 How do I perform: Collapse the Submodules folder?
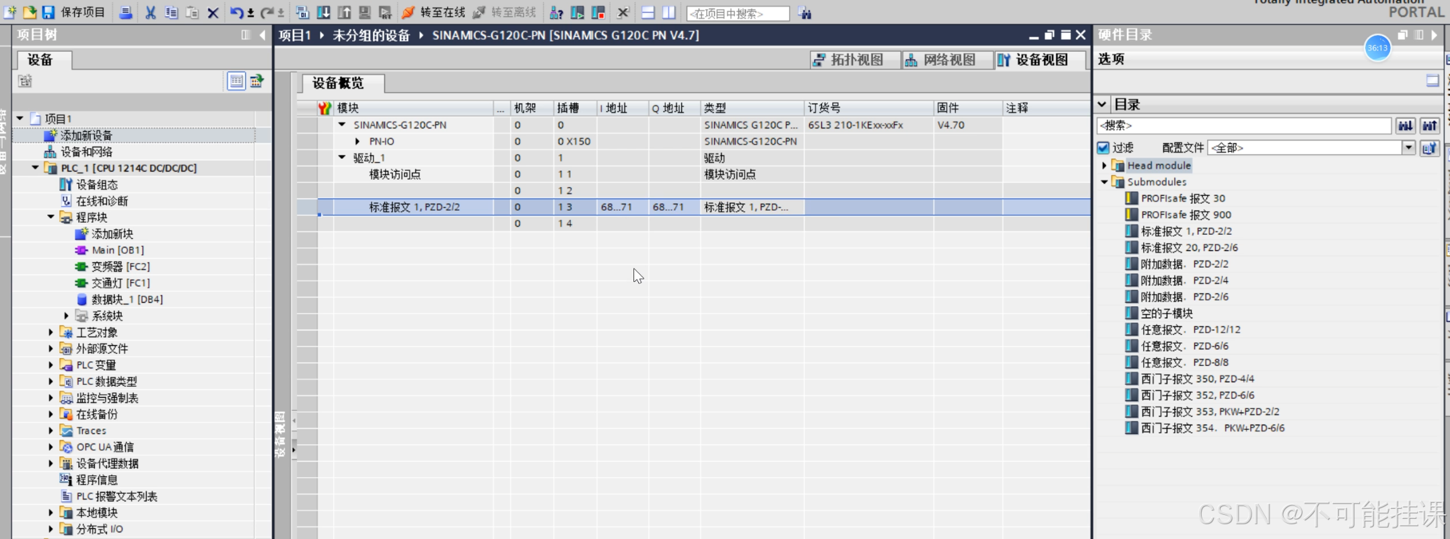tap(1104, 182)
